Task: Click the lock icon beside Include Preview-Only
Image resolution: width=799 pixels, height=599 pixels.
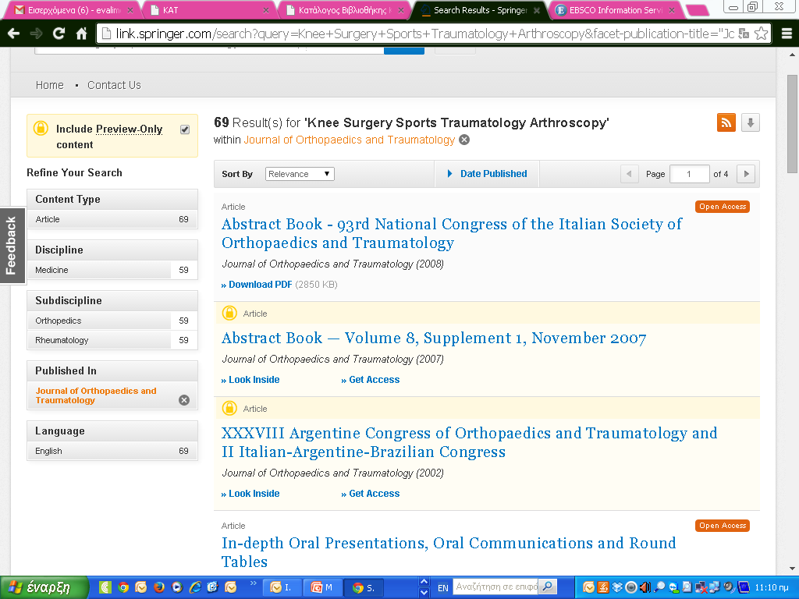Action: (x=41, y=128)
